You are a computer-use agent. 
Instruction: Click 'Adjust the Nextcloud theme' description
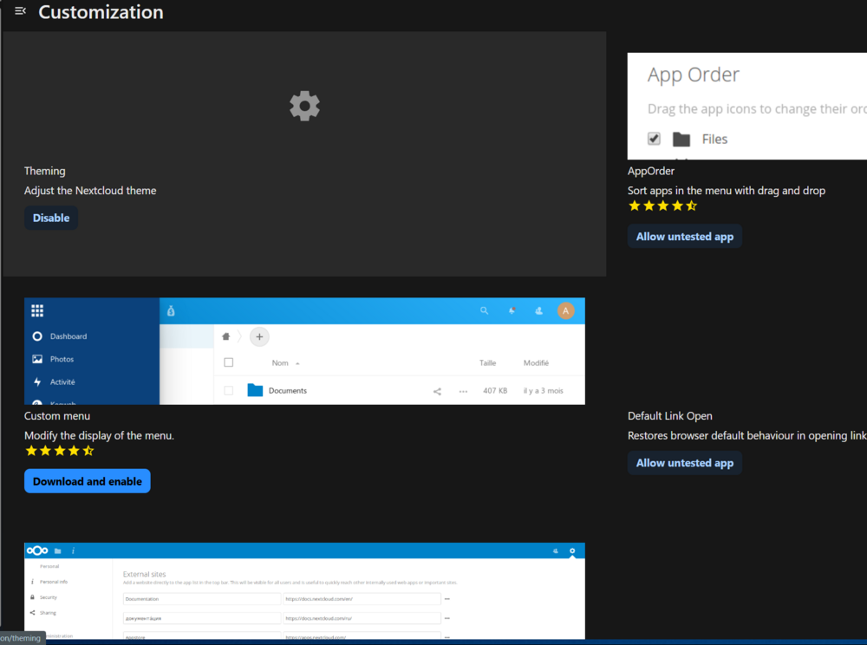(90, 191)
